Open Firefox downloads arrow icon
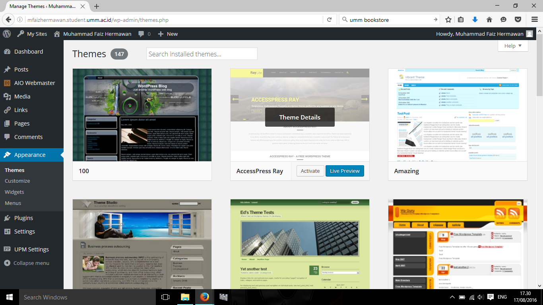Screen dimensions: 543x305 (475, 19)
